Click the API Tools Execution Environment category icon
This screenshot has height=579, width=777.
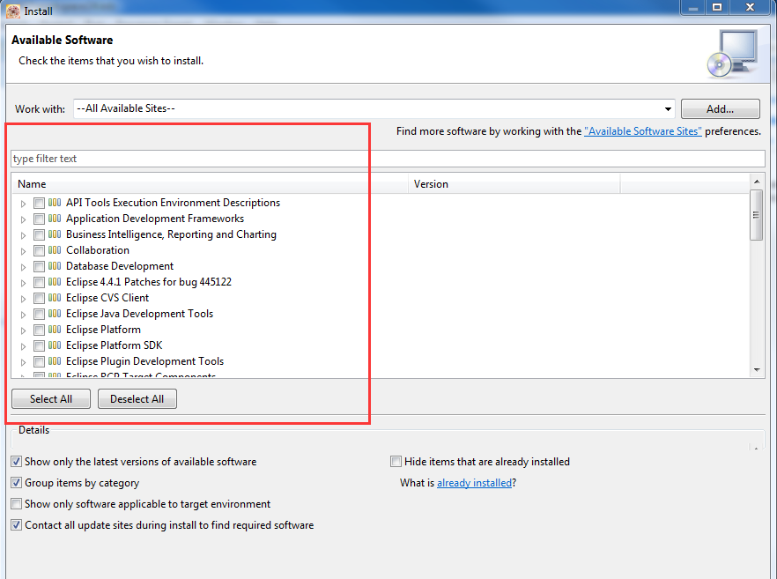(x=55, y=203)
